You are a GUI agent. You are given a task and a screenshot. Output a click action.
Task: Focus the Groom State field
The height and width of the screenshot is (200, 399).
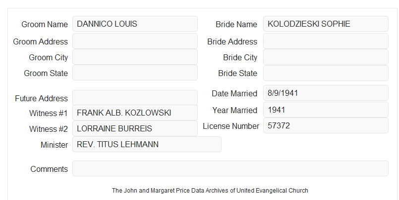pos(135,73)
